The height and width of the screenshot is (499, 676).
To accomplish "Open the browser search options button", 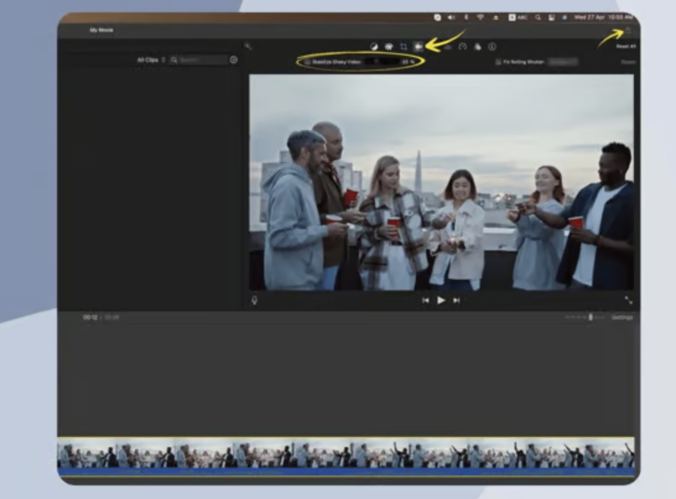I will 233,60.
